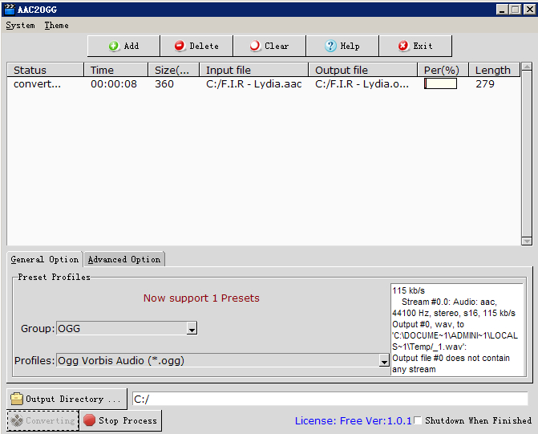This screenshot has width=538, height=434.
Task: Switch to the Advanced Option tab
Action: tap(123, 260)
